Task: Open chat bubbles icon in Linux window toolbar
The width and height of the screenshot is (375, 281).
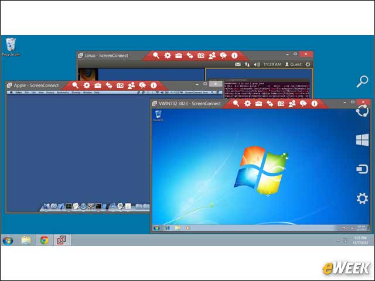Action: point(223,56)
